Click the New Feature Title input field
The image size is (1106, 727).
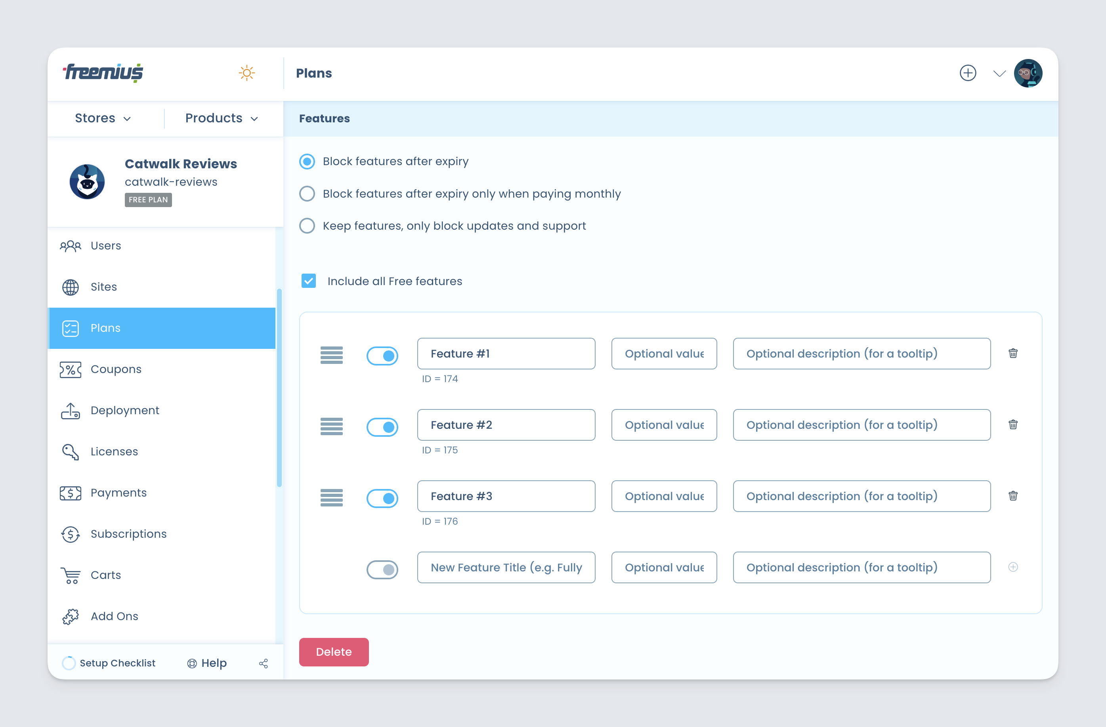tap(506, 567)
